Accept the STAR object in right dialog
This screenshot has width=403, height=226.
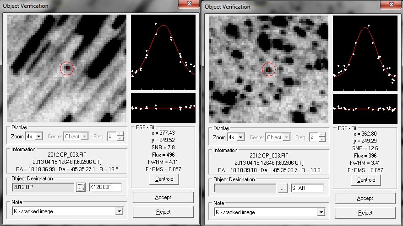click(365, 198)
